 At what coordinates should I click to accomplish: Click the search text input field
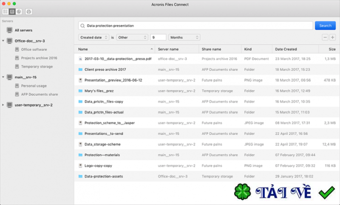tap(195, 25)
